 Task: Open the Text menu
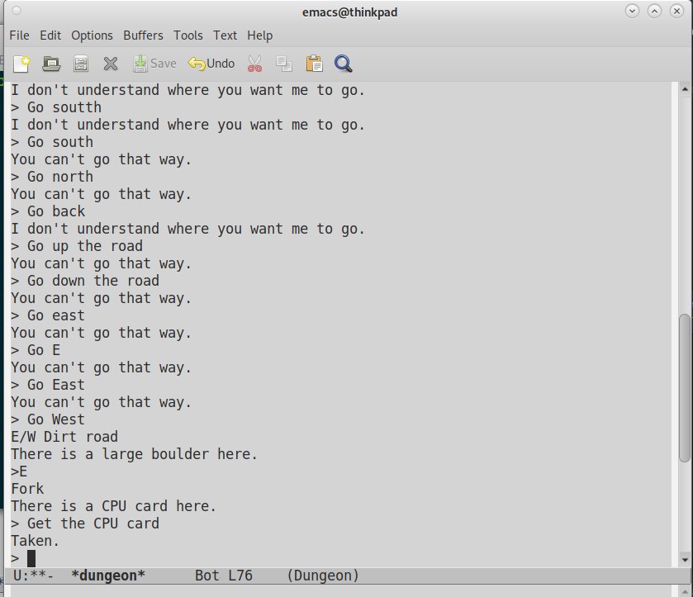click(225, 36)
